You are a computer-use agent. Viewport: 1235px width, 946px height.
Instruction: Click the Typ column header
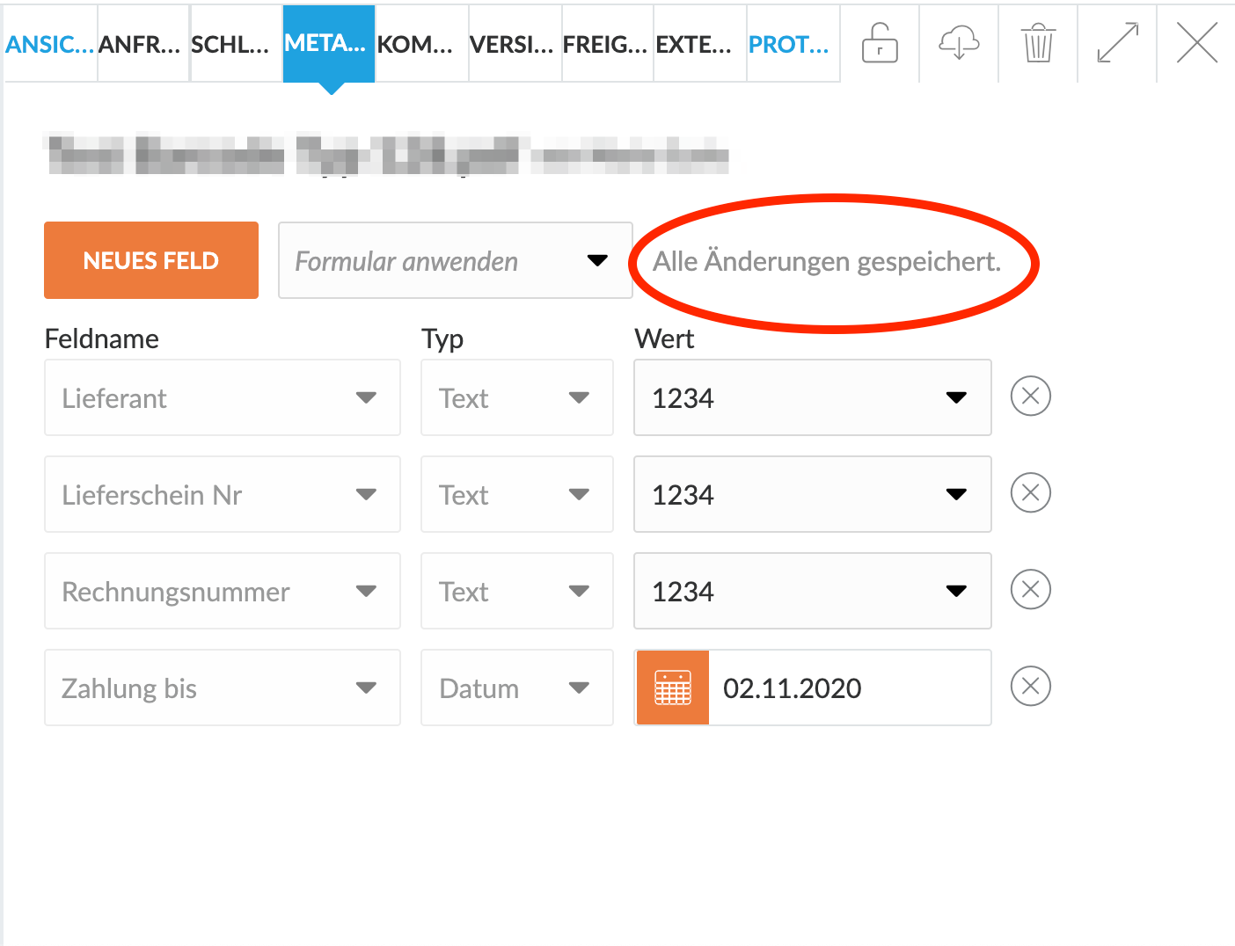(442, 339)
